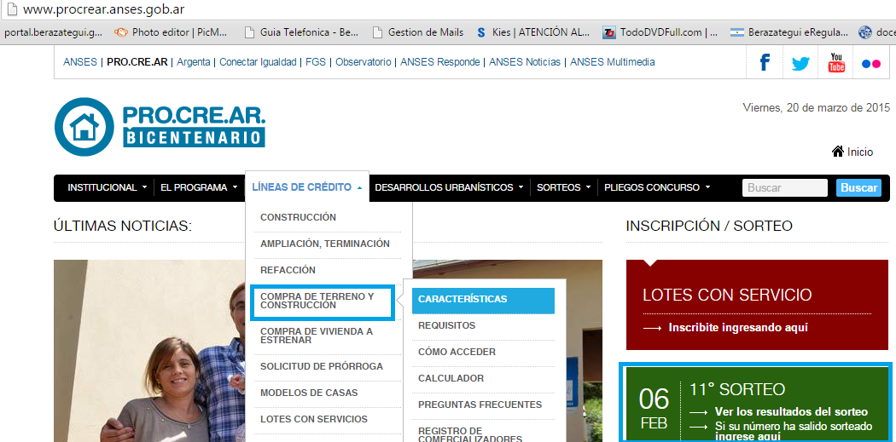The width and height of the screenshot is (896, 442).
Task: Focus the Buscar search field
Action: point(784,187)
